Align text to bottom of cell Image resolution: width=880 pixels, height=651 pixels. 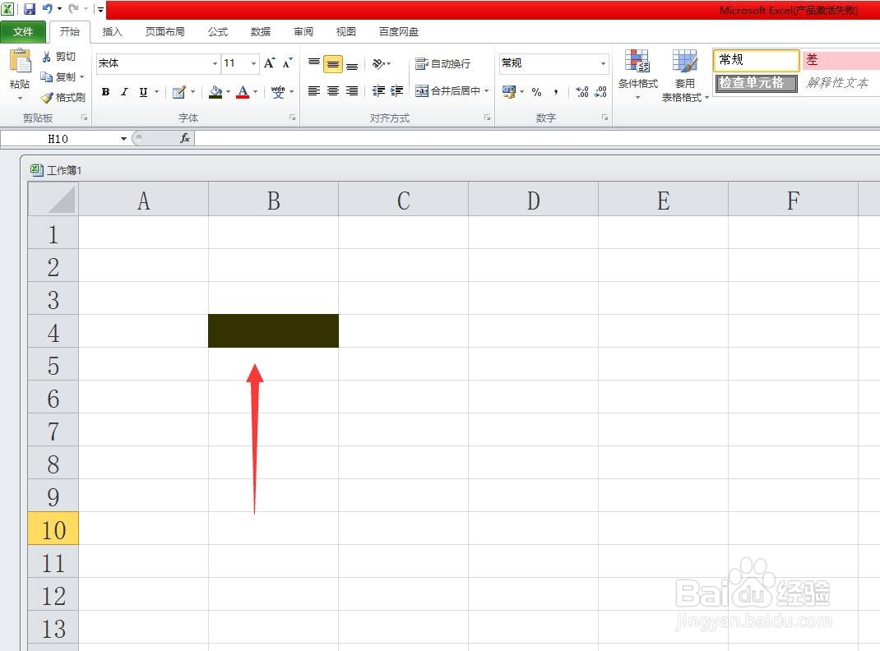click(x=352, y=64)
